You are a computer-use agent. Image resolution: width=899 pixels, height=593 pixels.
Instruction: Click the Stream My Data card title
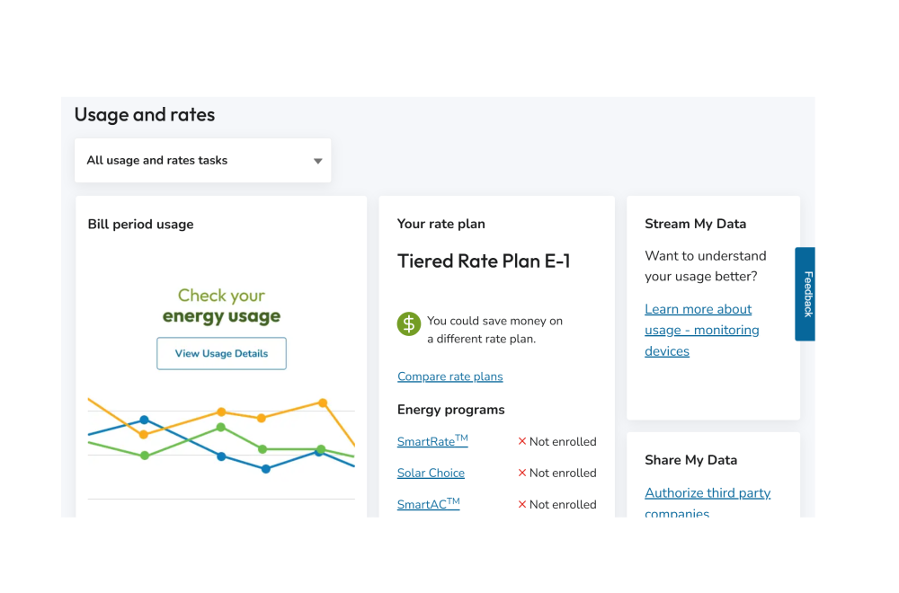[695, 224]
